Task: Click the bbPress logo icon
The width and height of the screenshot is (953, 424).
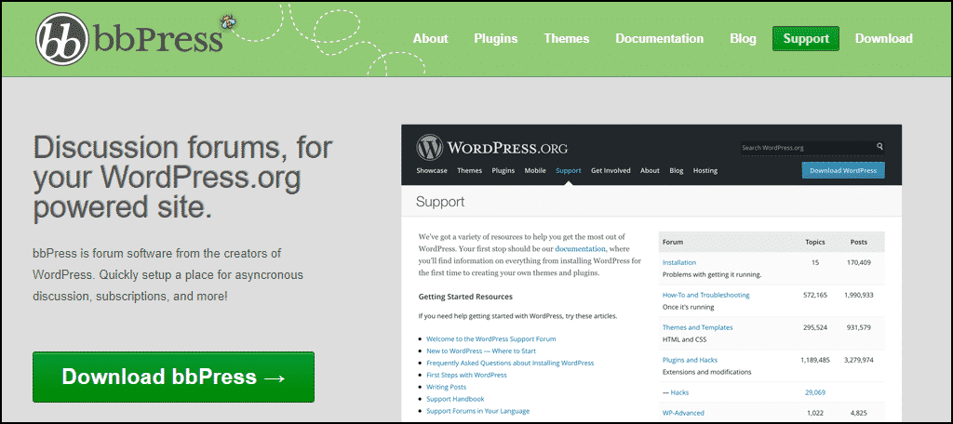Action: pyautogui.click(x=63, y=39)
